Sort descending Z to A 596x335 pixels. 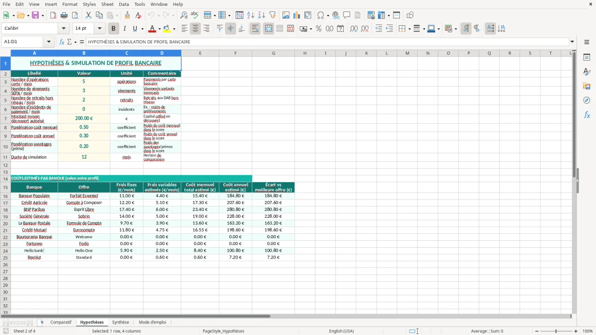point(262,15)
